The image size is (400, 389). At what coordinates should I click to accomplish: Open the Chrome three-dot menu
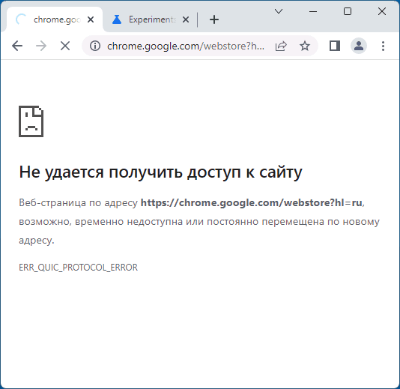(x=383, y=46)
